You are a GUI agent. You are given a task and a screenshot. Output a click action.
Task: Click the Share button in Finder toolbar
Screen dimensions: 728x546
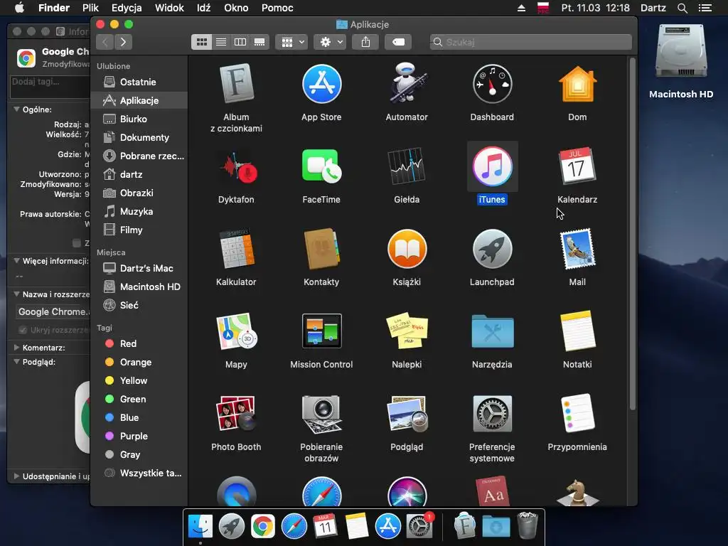366,42
